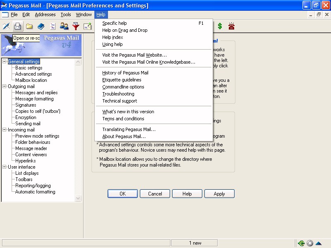
Task: Open Troubleshooting help entry
Action: (x=154, y=94)
